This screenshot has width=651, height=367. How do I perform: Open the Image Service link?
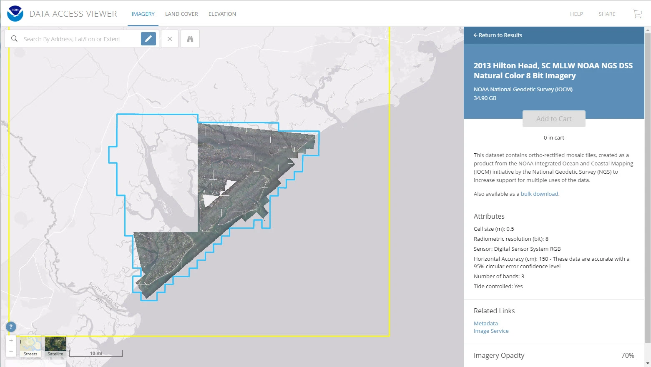[491, 331]
